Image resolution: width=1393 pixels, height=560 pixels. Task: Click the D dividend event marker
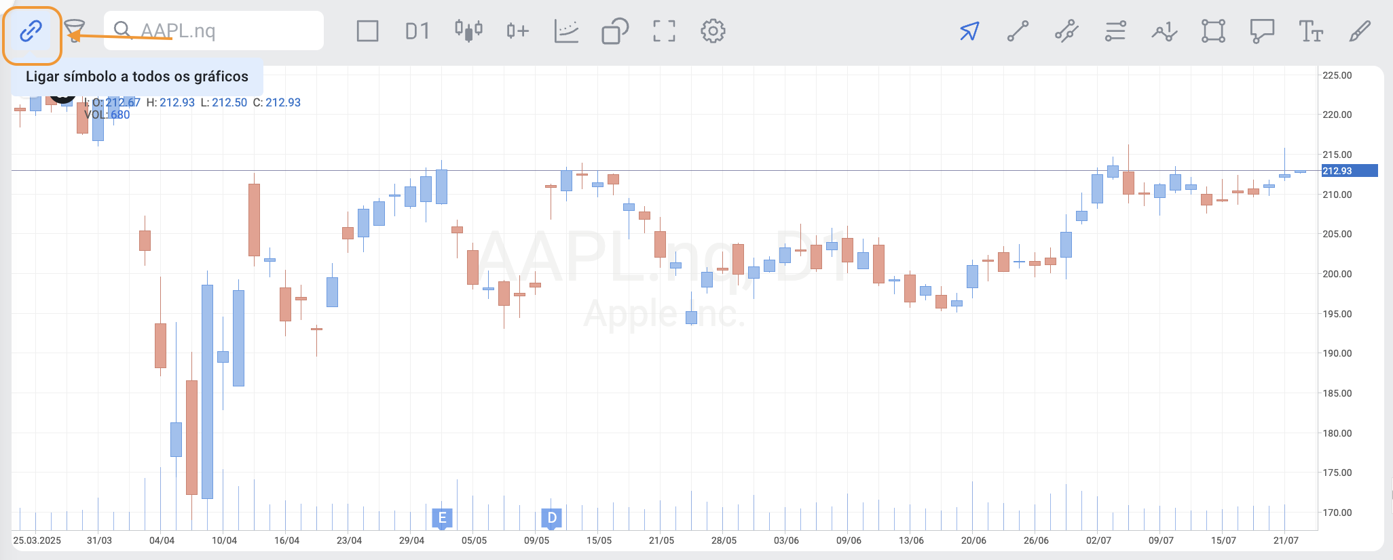tap(552, 518)
